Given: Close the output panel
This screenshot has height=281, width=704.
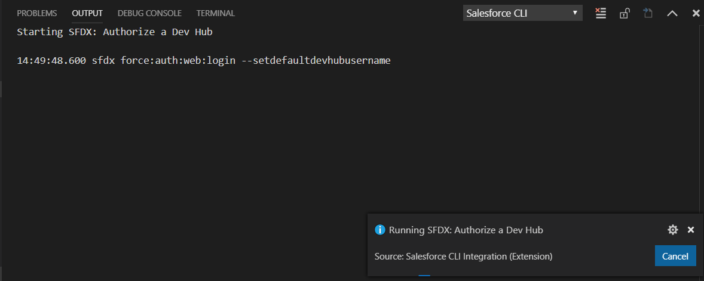Looking at the screenshot, I should point(696,13).
